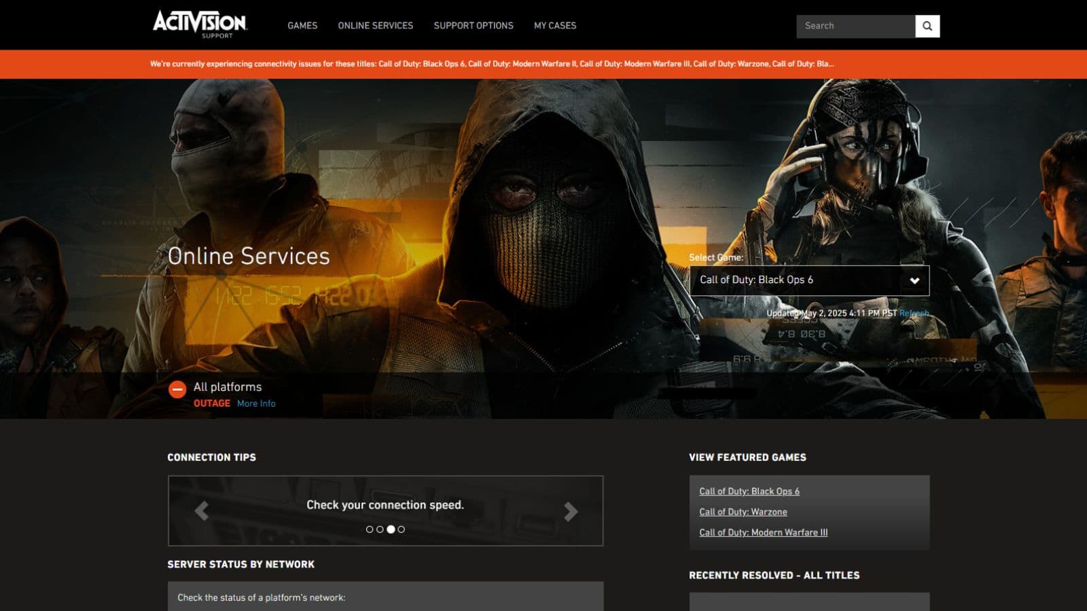
Task: Open the Online Services menu
Action: click(x=375, y=26)
